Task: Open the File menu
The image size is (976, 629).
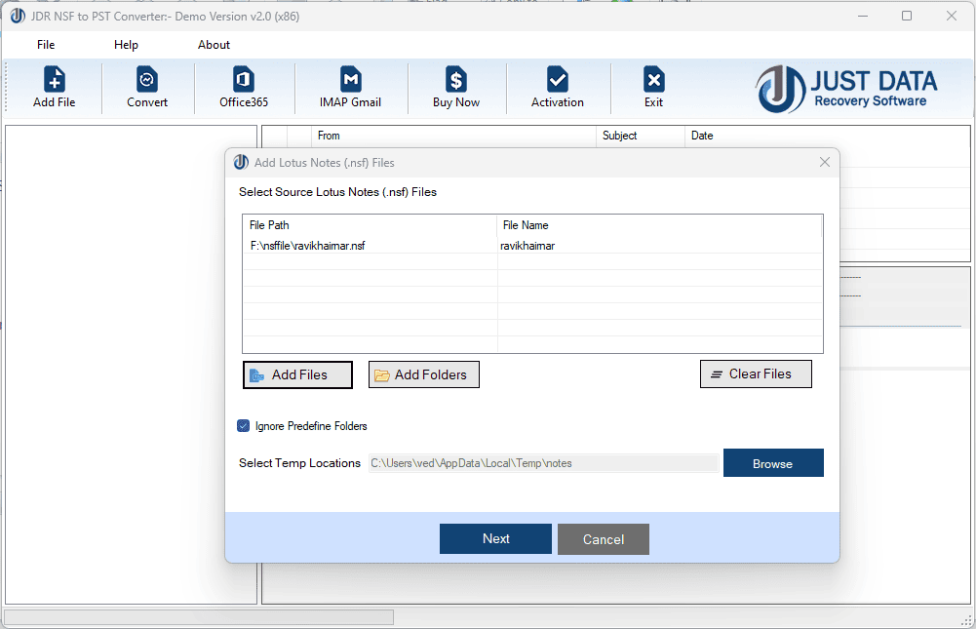Action: [45, 44]
